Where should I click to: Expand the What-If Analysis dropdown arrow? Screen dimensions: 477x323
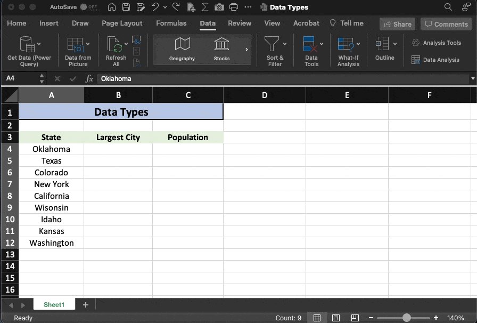(358, 44)
